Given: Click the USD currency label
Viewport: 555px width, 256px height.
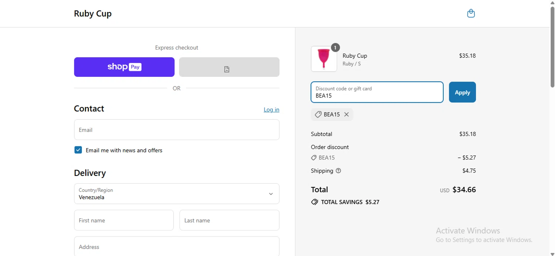Looking at the screenshot, I should pyautogui.click(x=444, y=191).
